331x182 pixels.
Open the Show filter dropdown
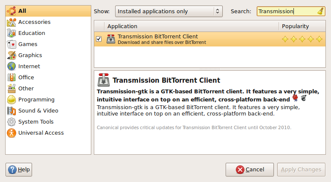pos(168,11)
